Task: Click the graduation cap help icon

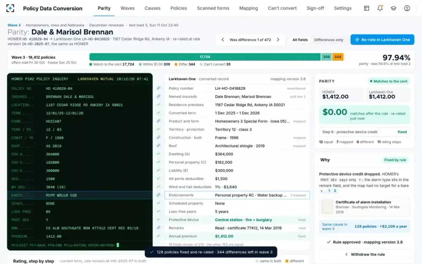Action: [394, 8]
